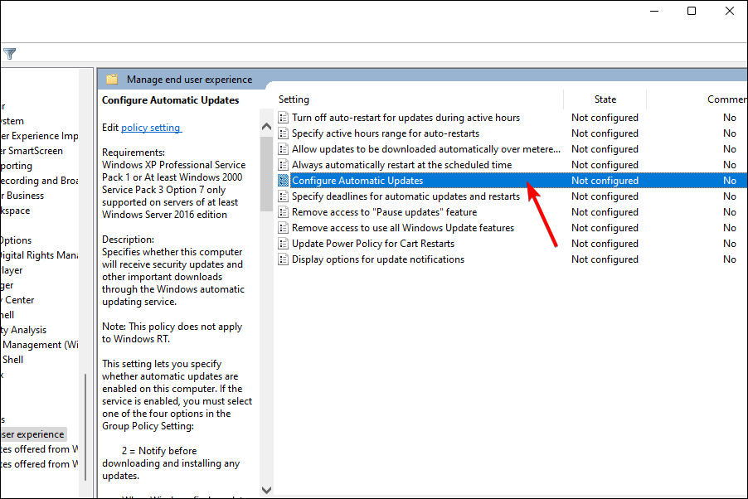
Task: Sort by the Comment column header
Action: [x=726, y=99]
